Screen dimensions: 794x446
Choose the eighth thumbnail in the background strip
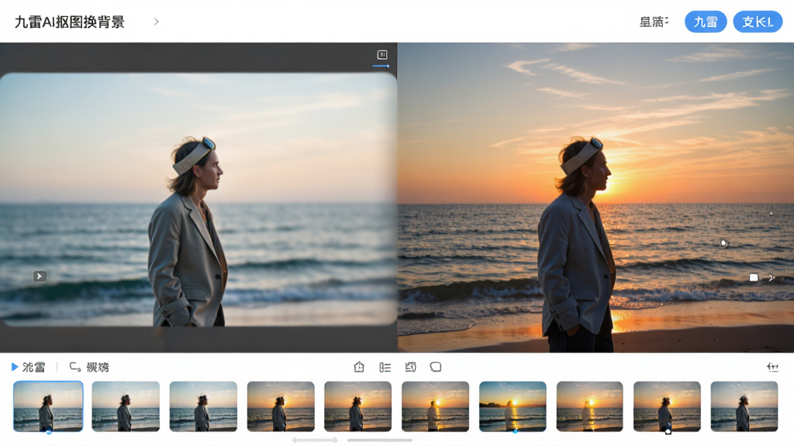pyautogui.click(x=589, y=407)
